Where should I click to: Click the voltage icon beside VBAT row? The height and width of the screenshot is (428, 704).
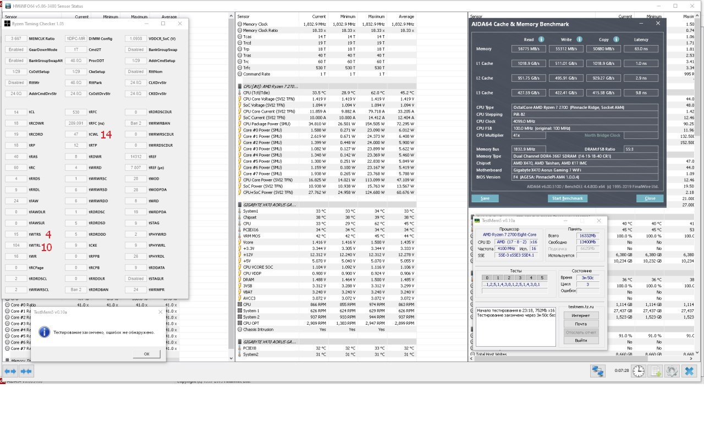(x=240, y=292)
